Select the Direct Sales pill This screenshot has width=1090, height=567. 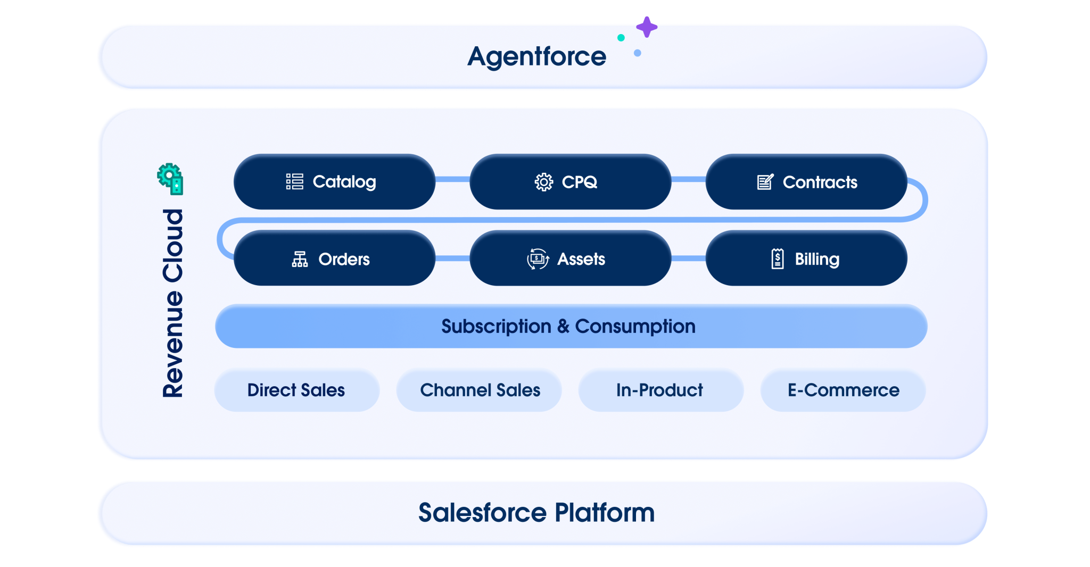296,390
